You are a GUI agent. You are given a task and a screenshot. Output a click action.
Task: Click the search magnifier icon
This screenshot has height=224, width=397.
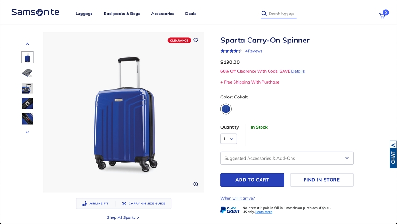coord(264,14)
